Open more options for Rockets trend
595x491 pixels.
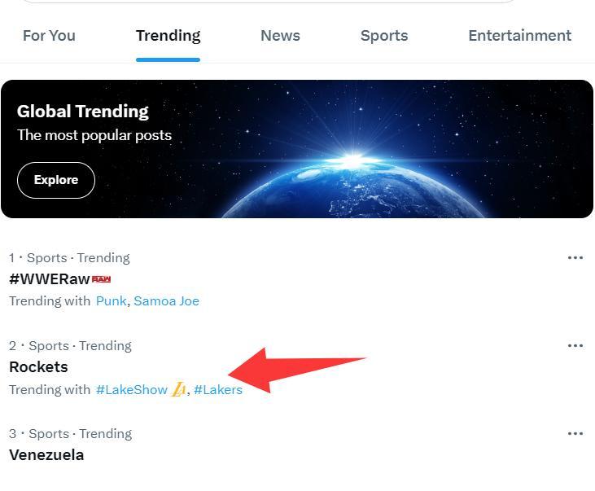pos(575,346)
